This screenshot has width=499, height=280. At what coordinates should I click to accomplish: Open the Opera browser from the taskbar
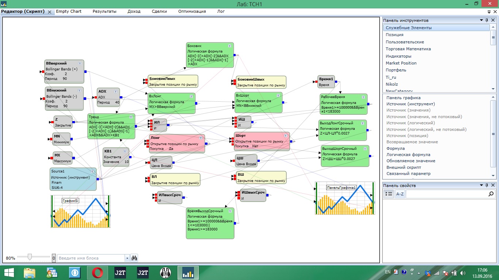pos(98,272)
